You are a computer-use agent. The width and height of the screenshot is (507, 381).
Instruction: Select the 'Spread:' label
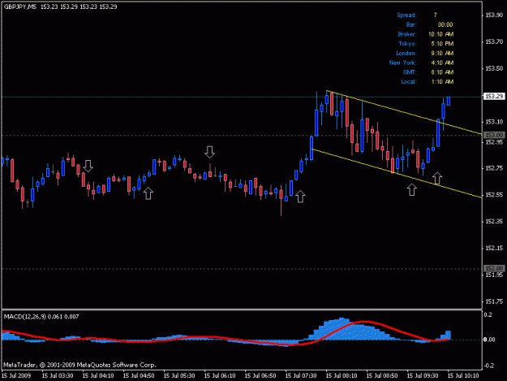(x=406, y=15)
